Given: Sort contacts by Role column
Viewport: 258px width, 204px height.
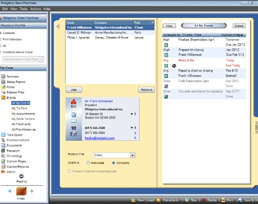Looking at the screenshot, I should point(143,23).
